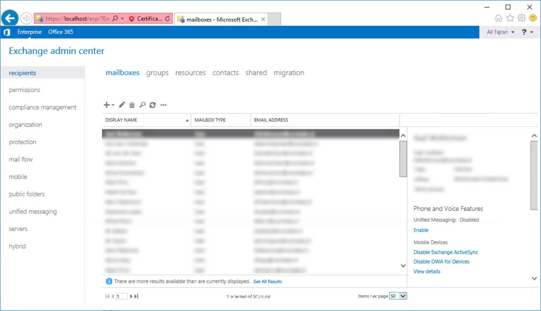Delete selected mailbox with trash icon
541x311 pixels.
(x=132, y=105)
